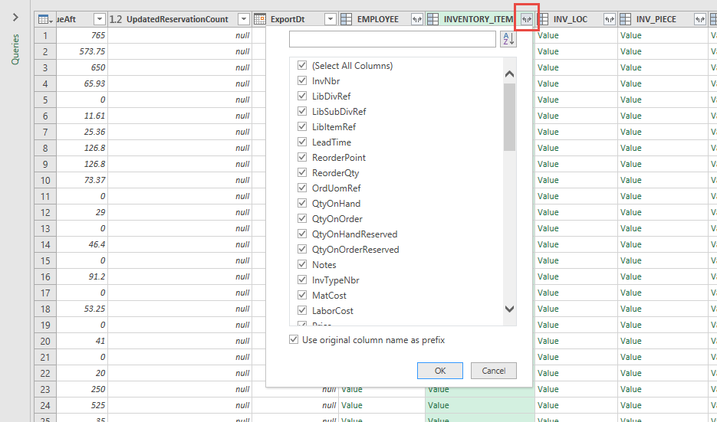Disable Use original column name as prefix
Screen dimensions: 717x422
pos(294,340)
